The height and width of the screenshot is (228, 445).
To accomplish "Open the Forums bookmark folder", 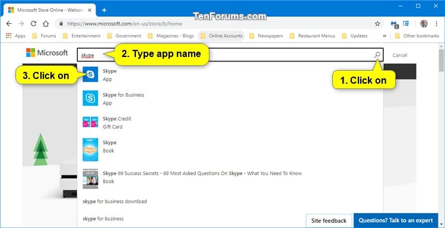I will click(x=44, y=36).
